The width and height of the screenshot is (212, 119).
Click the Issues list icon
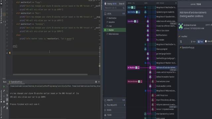105,110
